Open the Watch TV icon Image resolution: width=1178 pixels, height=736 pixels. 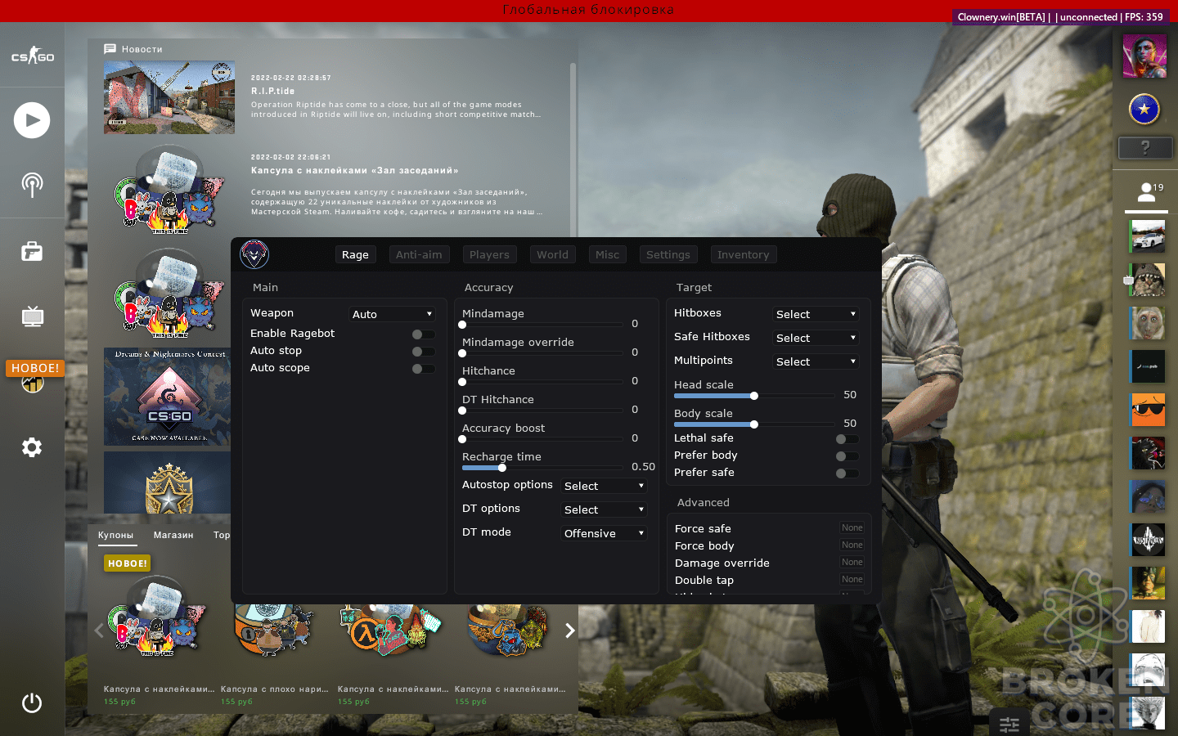[32, 316]
